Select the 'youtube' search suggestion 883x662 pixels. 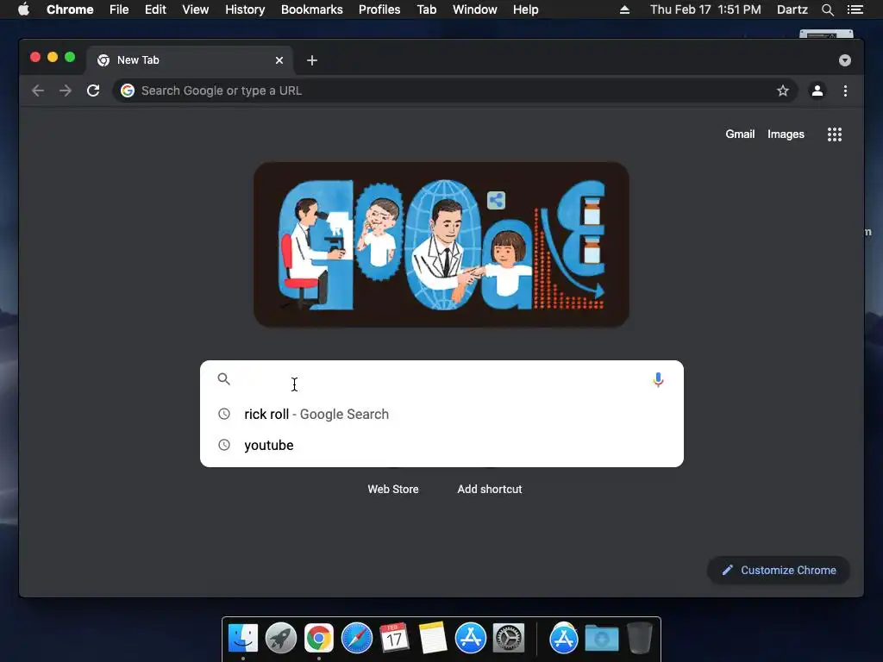(x=441, y=446)
